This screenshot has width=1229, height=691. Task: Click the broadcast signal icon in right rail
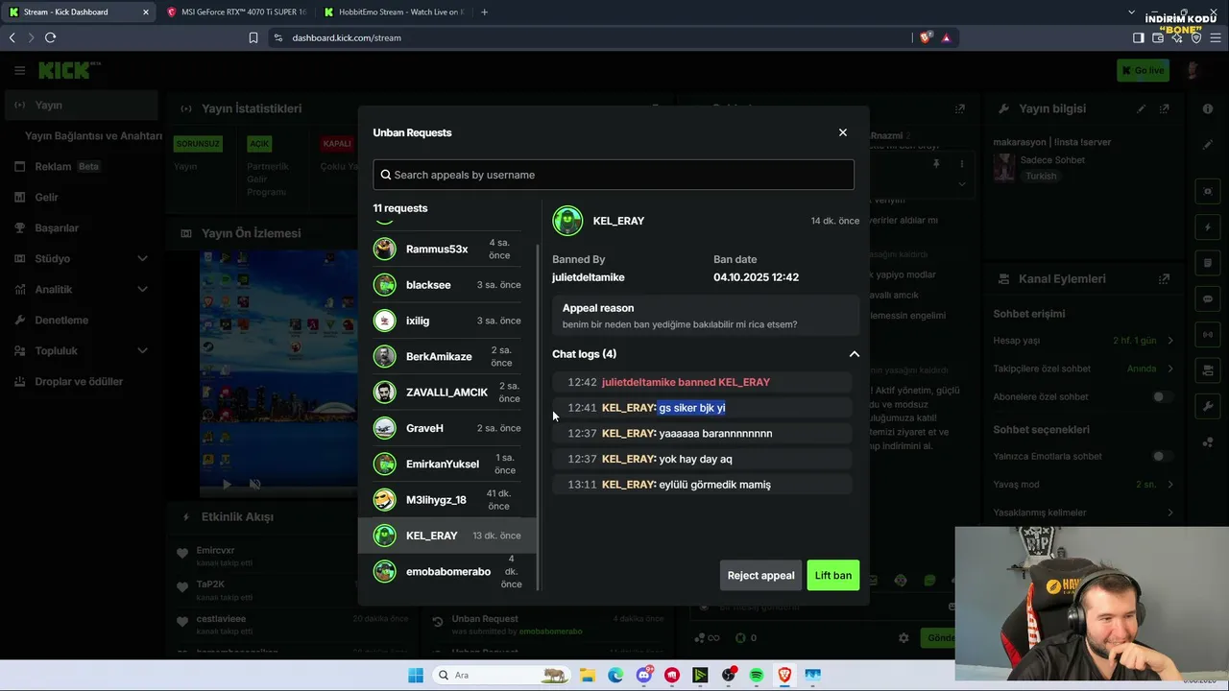(1208, 334)
